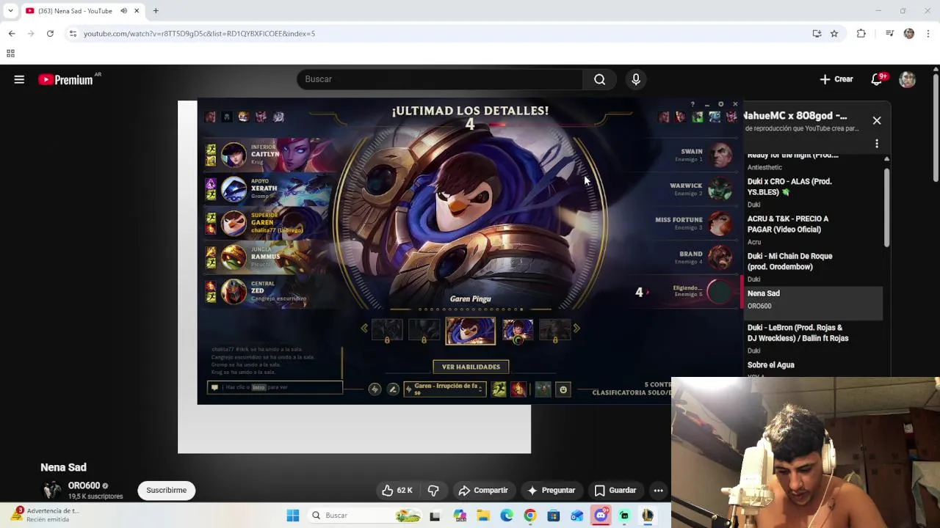
Task: Open the Preguntar AI button
Action: point(551,490)
